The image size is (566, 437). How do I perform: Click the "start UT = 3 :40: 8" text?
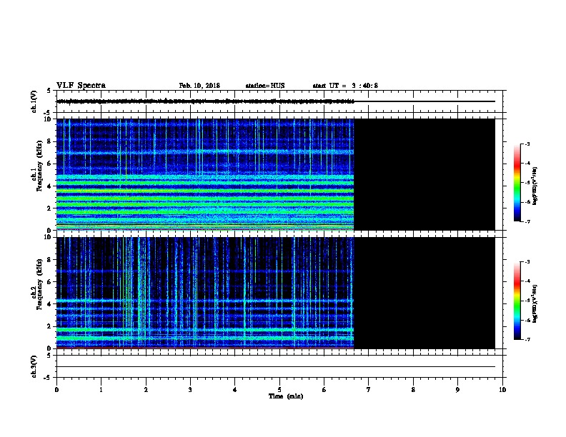tap(345, 86)
